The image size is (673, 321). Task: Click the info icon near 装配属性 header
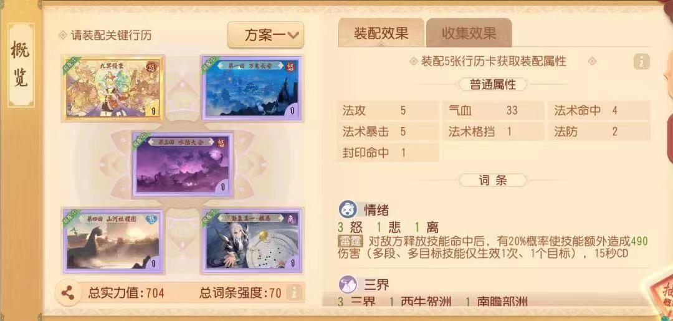[641, 62]
